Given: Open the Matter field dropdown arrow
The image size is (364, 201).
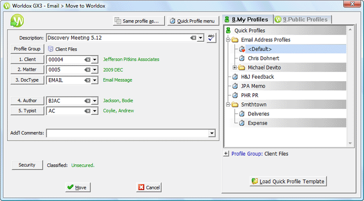Looking at the screenshot, I should click(95, 70).
